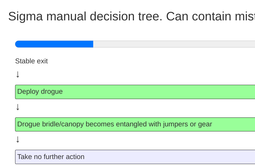Choose Drogue bridle/canopy becomes entangled option

(x=135, y=124)
